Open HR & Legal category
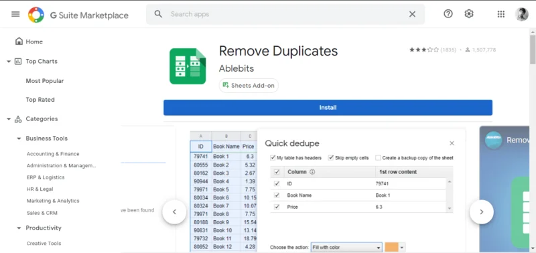Viewport: 536px width, 253px height. click(x=40, y=189)
